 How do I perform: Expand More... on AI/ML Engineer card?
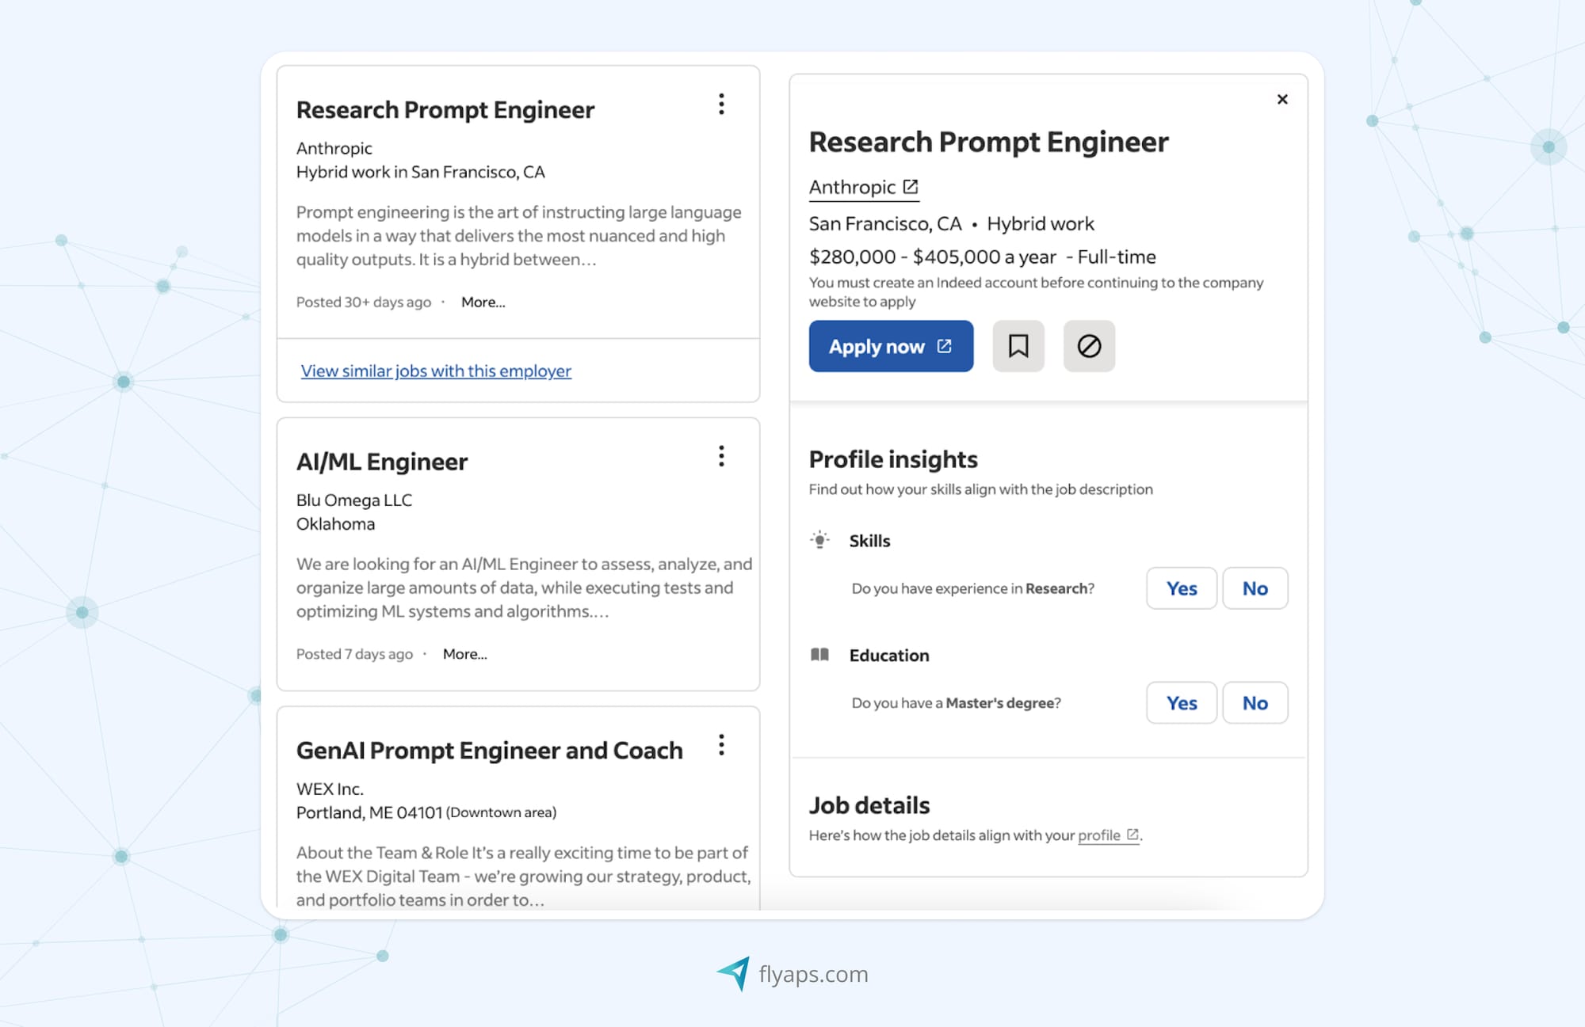465,654
